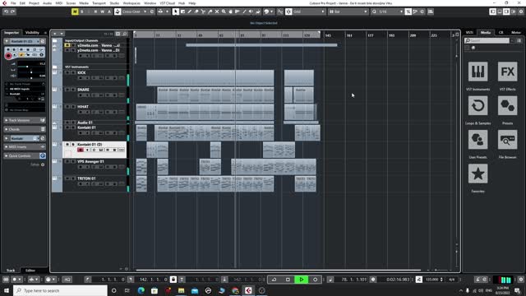Image resolution: width=526 pixels, height=296 pixels.
Task: Toggle the metronome click in the transport bar
Action: coord(478,280)
